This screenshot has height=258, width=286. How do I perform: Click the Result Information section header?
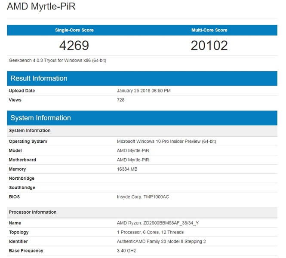(39, 78)
